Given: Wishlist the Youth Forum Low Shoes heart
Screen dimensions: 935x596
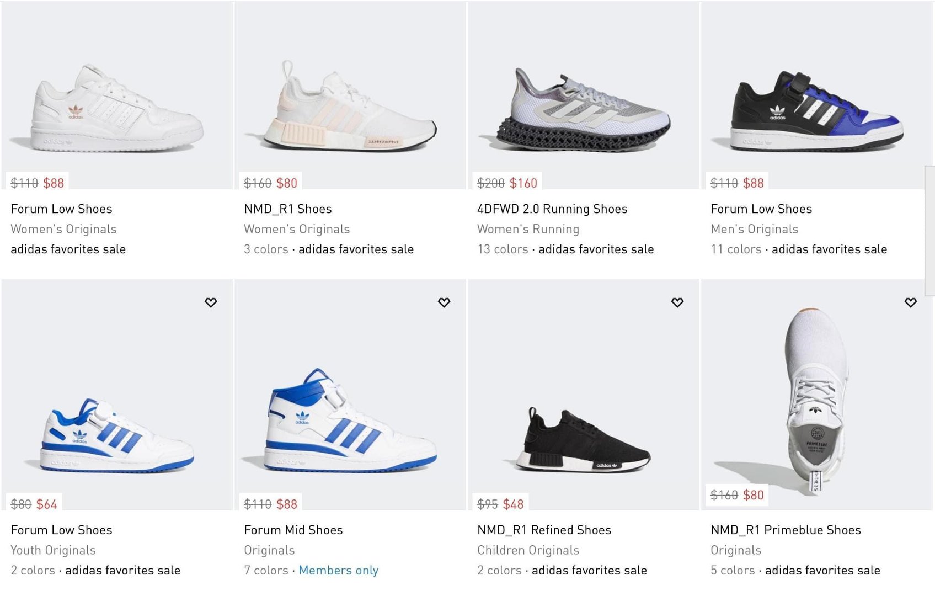Looking at the screenshot, I should click(x=211, y=302).
